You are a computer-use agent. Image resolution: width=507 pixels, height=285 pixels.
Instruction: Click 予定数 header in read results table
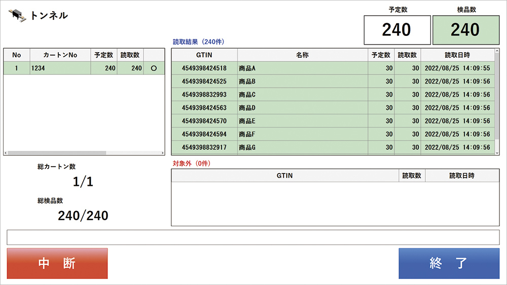381,55
